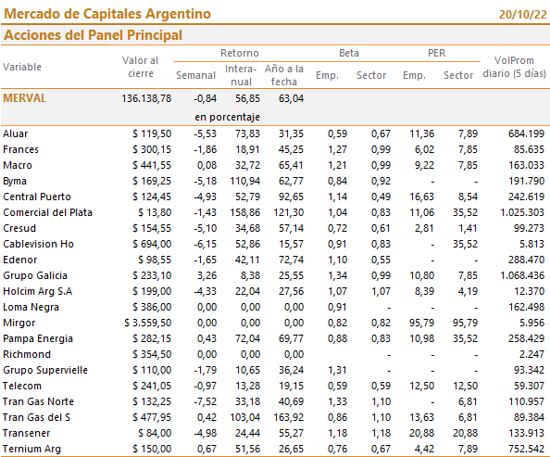
Task: Click Cresud price $ 154,55
Action: pyautogui.click(x=152, y=228)
